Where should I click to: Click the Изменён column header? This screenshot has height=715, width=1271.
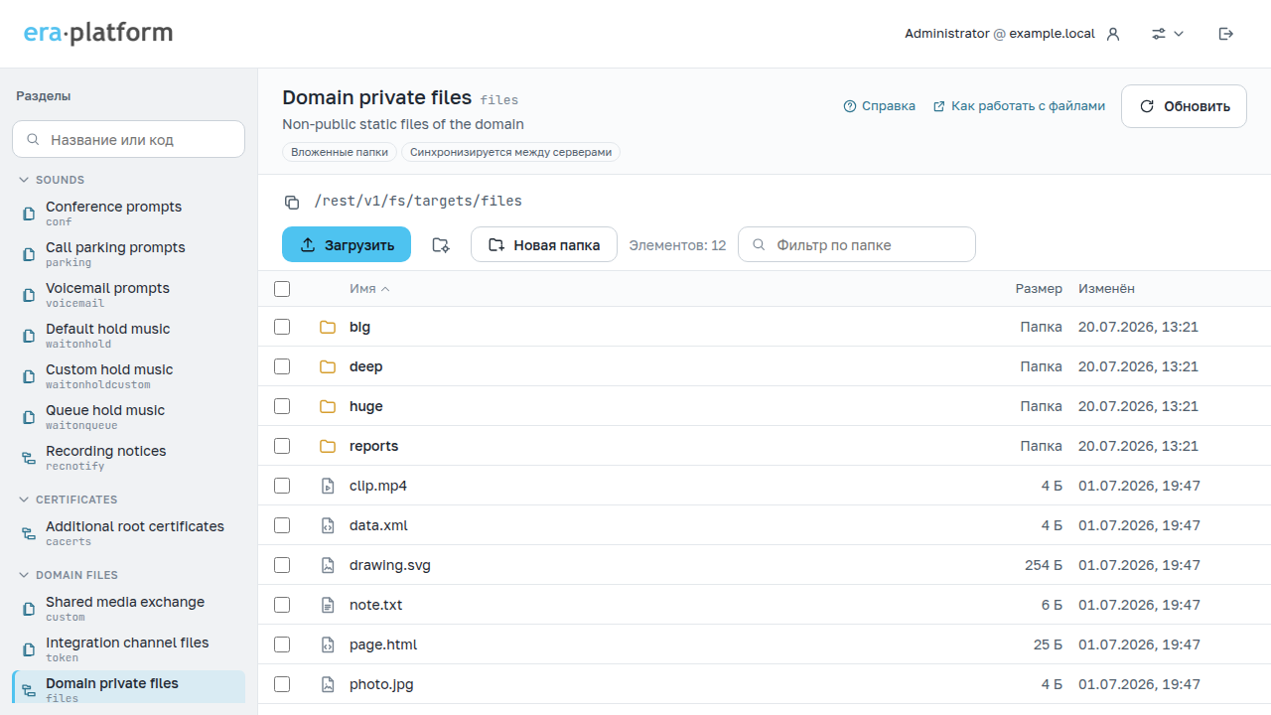pyautogui.click(x=1106, y=289)
